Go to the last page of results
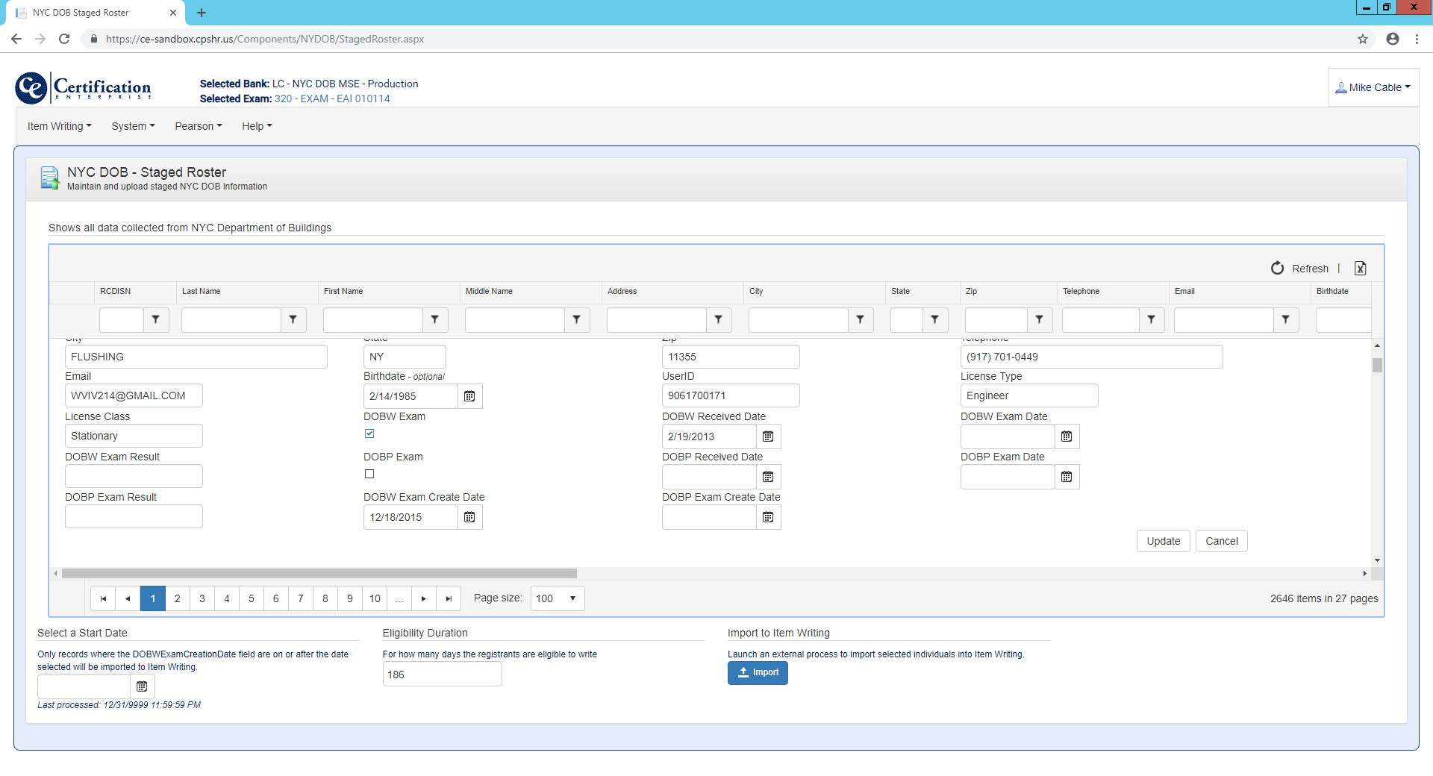Screen dimensions: 1433x776 click(449, 598)
